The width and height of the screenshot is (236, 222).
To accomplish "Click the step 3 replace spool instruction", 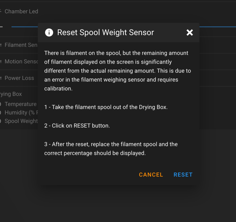I will tap(111, 149).
